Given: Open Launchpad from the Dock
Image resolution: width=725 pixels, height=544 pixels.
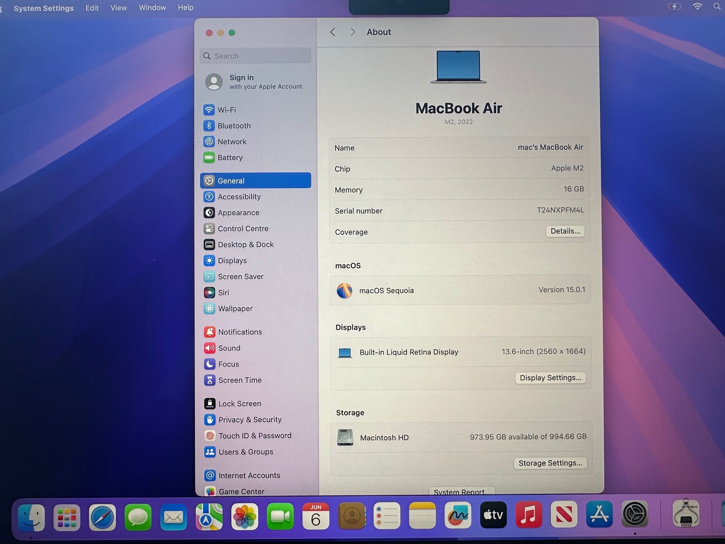Looking at the screenshot, I should [x=67, y=517].
